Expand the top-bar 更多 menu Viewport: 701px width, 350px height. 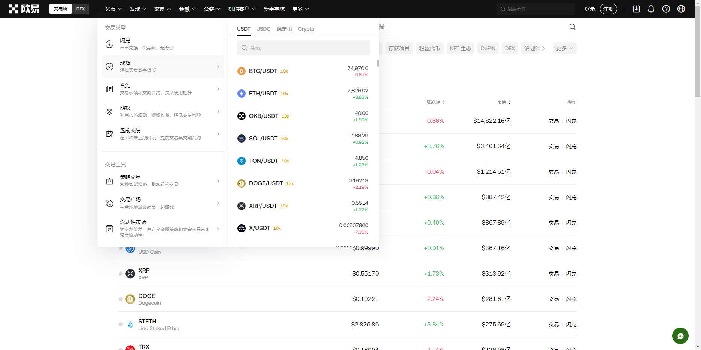(x=300, y=9)
